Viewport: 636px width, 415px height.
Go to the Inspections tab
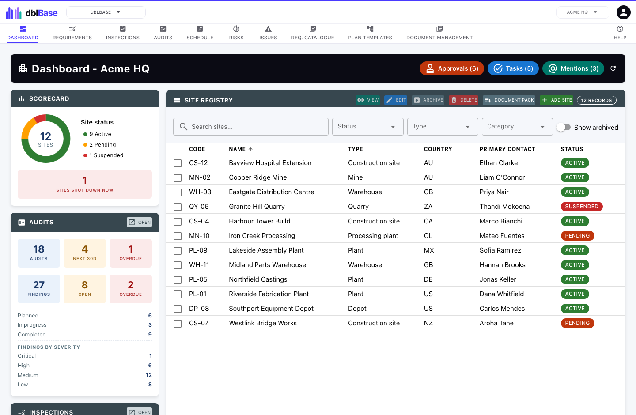[x=123, y=33]
